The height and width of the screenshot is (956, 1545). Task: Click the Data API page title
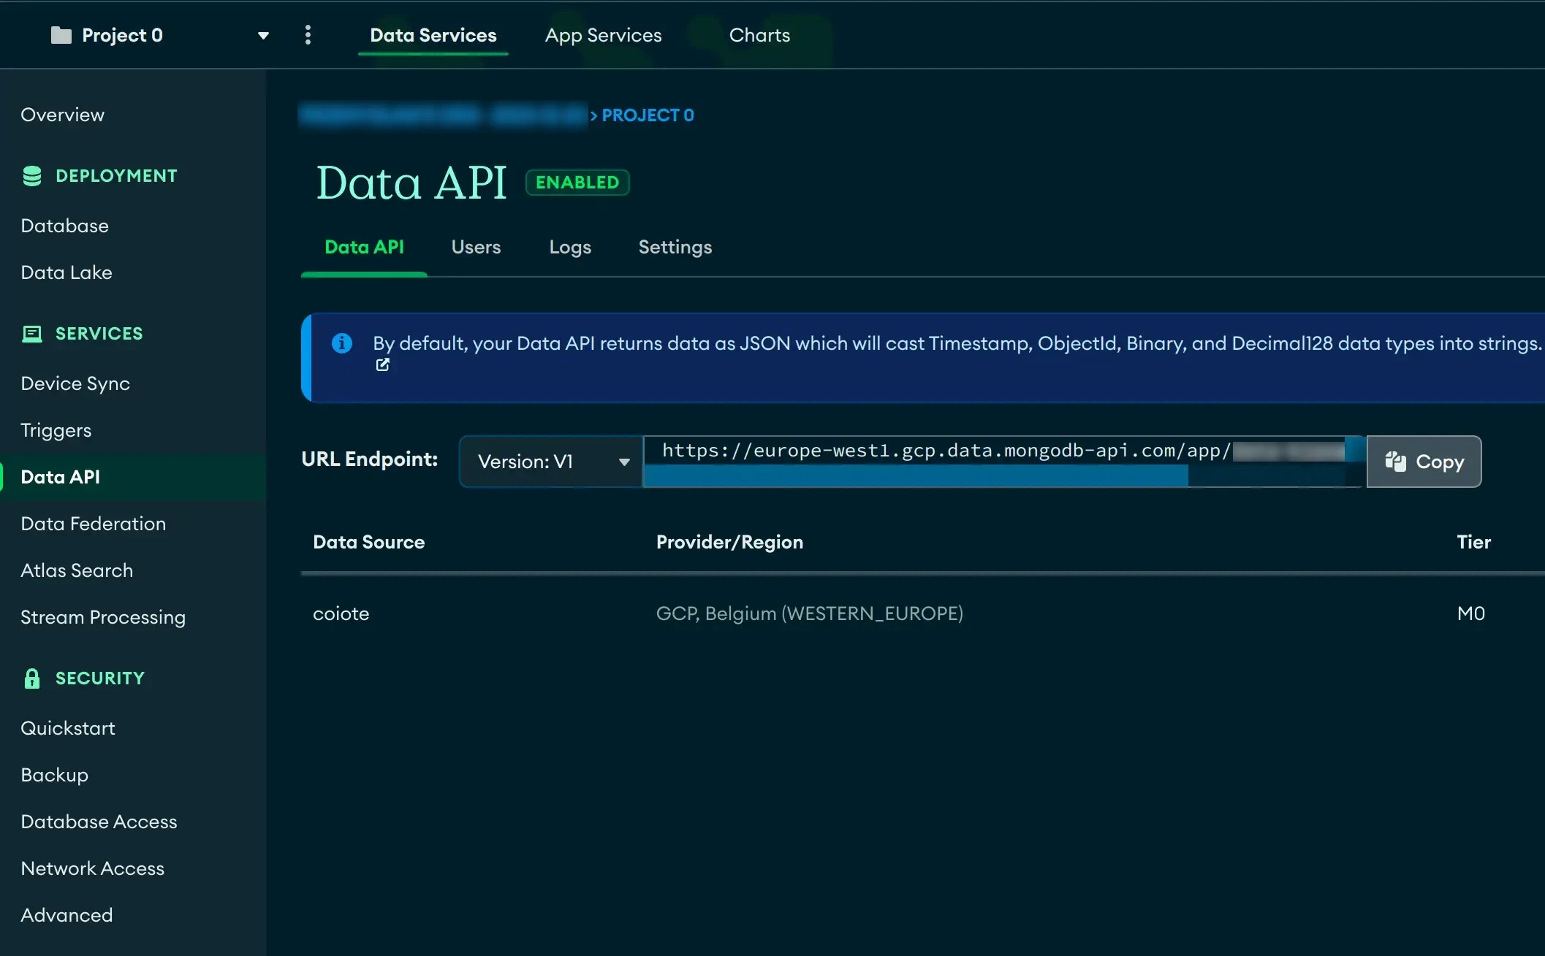[x=411, y=183]
